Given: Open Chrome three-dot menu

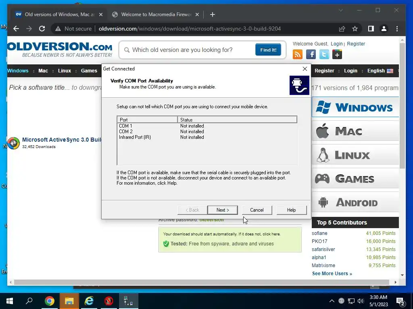Looking at the screenshot, I should [397, 29].
